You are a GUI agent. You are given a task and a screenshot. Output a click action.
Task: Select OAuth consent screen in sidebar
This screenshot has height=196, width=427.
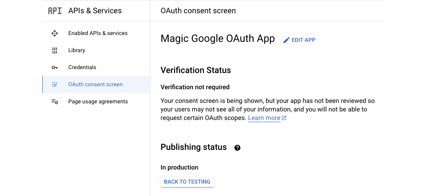pos(96,85)
